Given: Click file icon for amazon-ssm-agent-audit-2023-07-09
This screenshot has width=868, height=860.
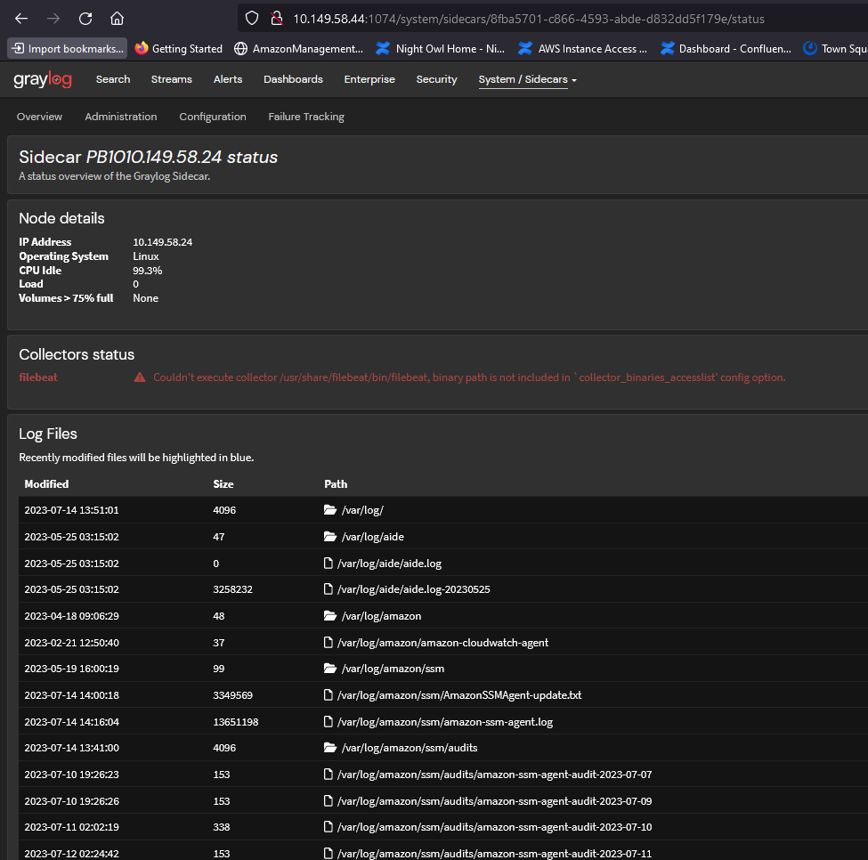Looking at the screenshot, I should pos(329,800).
